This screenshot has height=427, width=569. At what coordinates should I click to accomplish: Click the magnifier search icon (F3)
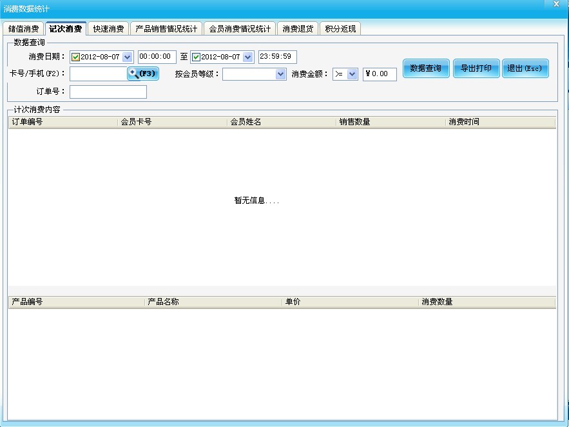point(133,74)
